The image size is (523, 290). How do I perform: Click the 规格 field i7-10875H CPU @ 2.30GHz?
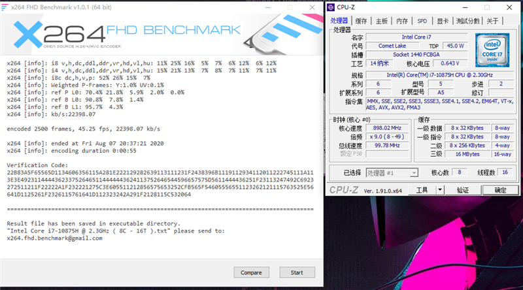coord(439,75)
